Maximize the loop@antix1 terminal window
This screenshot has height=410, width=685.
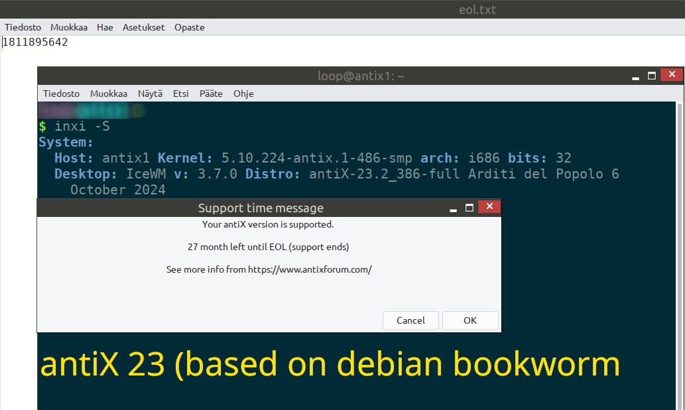[651, 76]
